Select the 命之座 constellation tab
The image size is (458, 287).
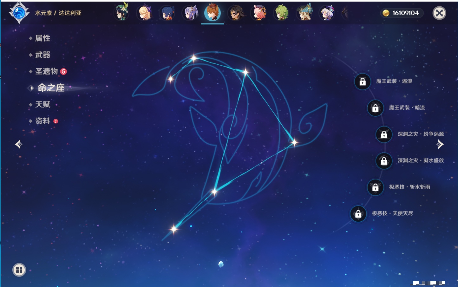pyautogui.click(x=51, y=88)
